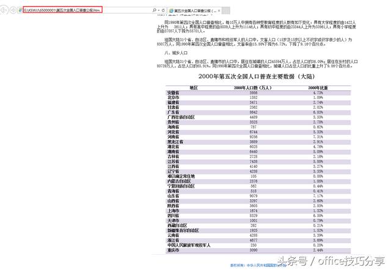
Task: Select the 重庆市 table cell
Action: pyautogui.click(x=173, y=250)
